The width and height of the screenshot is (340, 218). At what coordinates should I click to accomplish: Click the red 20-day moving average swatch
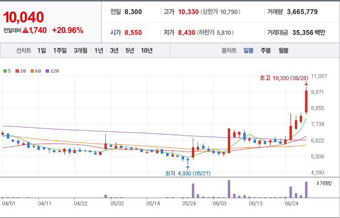click(x=17, y=71)
